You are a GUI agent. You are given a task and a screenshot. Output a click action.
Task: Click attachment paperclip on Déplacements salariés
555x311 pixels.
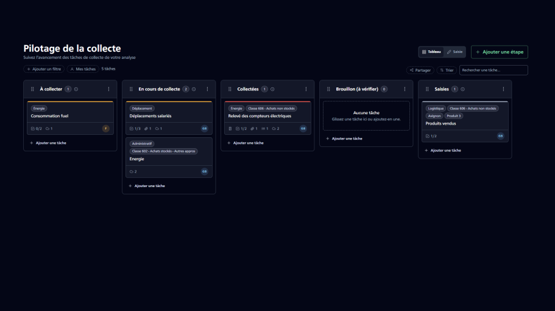click(x=147, y=129)
